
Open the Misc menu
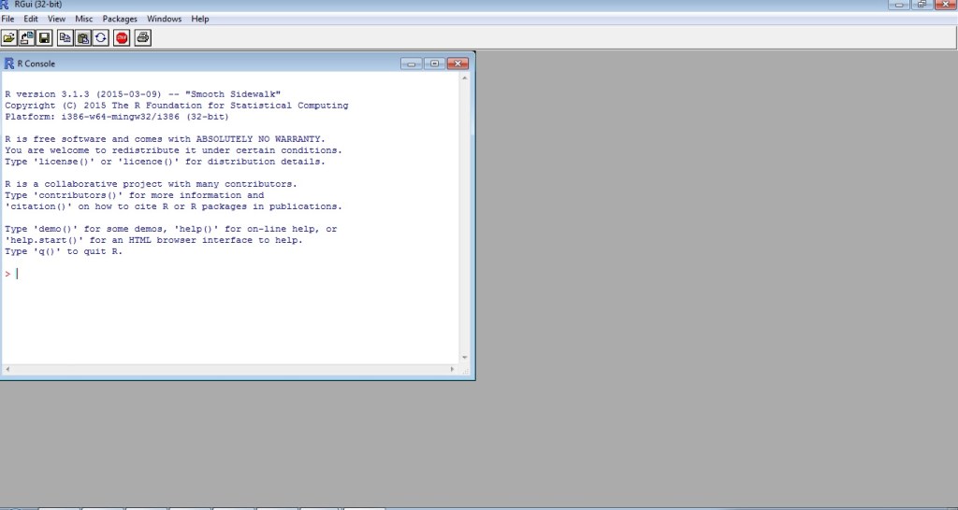pyautogui.click(x=84, y=19)
